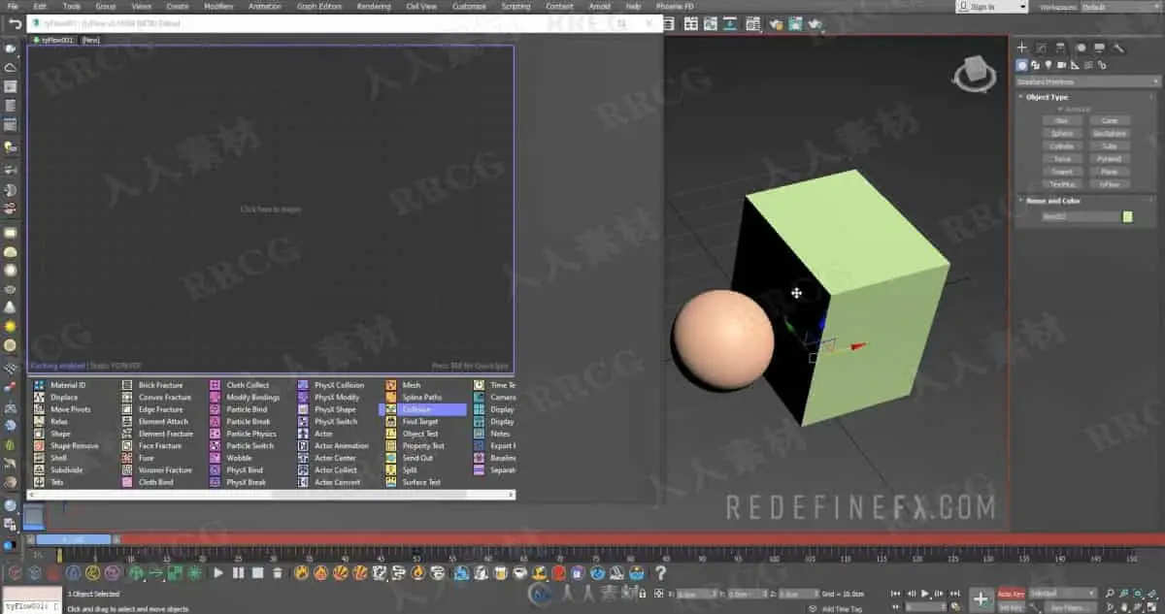Choose the Send Out operator
Image resolution: width=1165 pixels, height=614 pixels.
tap(417, 458)
